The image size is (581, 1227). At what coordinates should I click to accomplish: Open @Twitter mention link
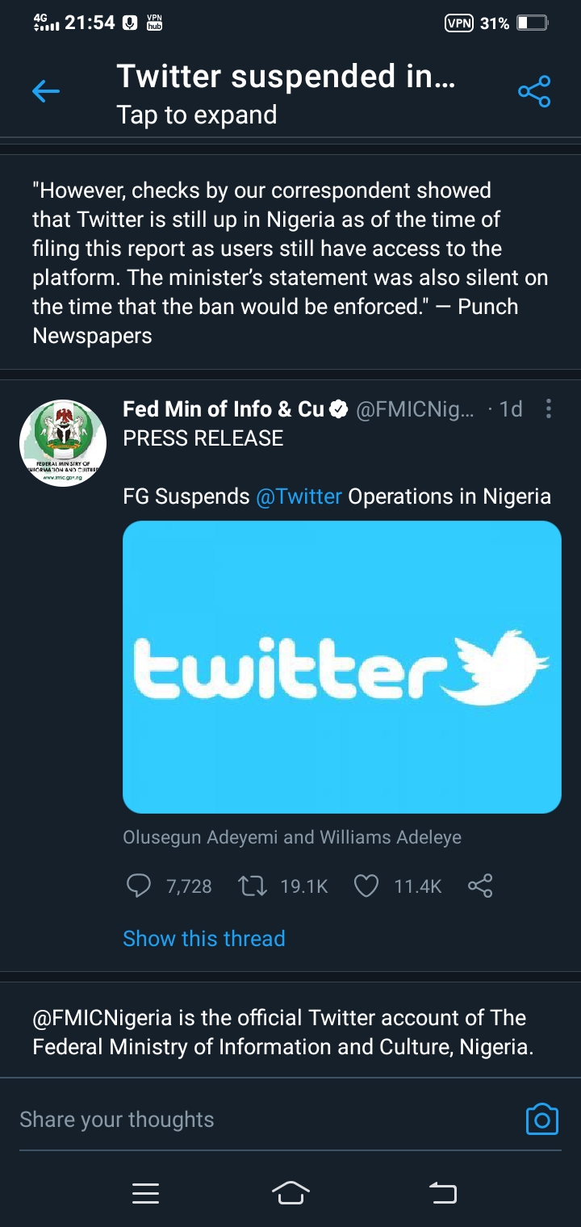coord(299,496)
